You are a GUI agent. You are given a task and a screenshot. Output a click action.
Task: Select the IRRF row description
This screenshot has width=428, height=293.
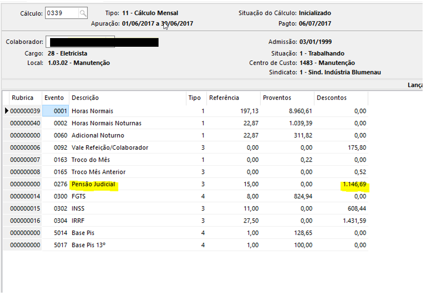point(78,221)
